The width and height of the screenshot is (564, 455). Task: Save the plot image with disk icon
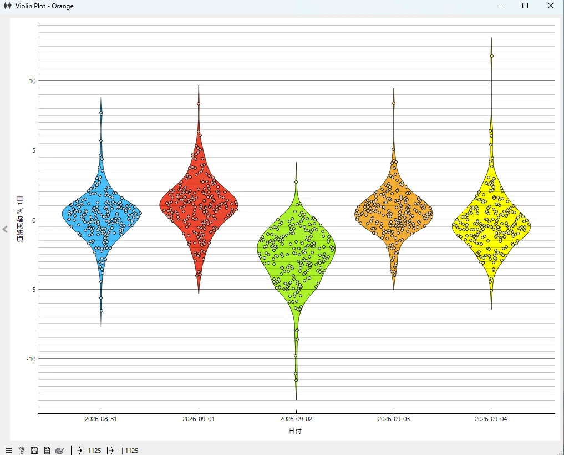click(x=34, y=451)
